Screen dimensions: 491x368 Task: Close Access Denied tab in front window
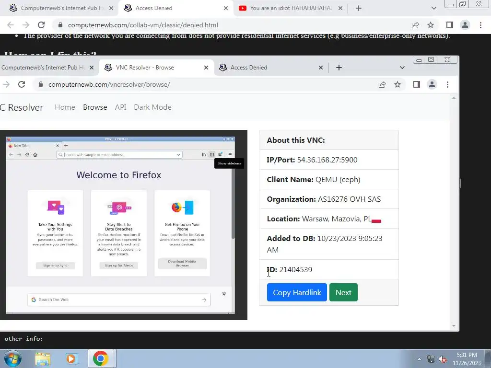(x=321, y=68)
